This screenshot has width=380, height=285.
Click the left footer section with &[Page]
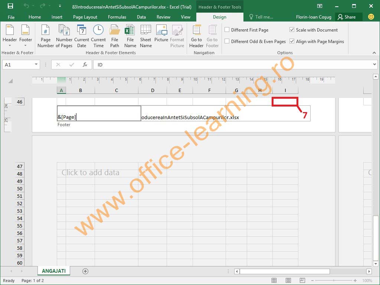99,114
